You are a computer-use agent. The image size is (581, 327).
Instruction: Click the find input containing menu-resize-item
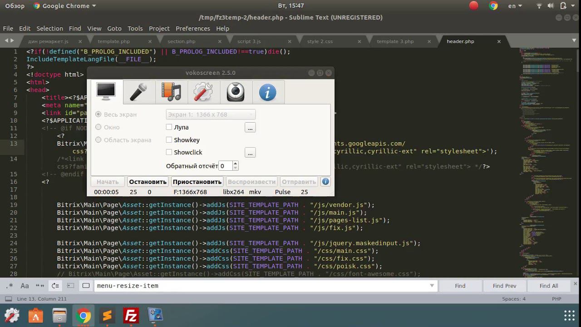[x=266, y=286]
